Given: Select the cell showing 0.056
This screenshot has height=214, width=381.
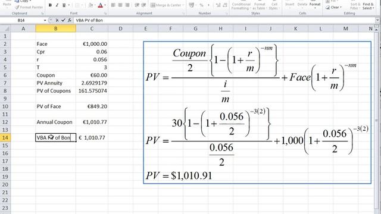Looking at the screenshot, I should (92, 59).
